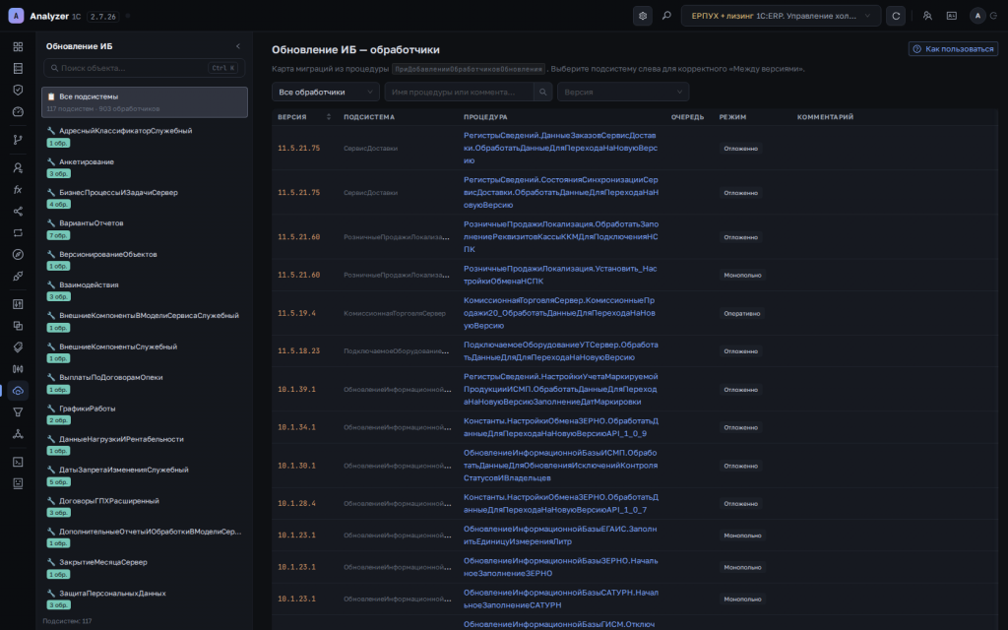Click the 'Оперативно' mode badge
This screenshot has height=630, width=1008.
point(742,313)
